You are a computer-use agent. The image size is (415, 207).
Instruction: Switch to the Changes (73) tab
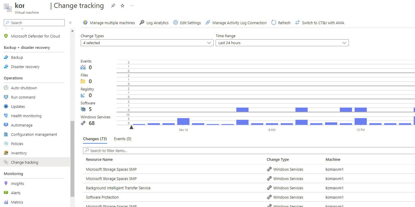(x=95, y=139)
